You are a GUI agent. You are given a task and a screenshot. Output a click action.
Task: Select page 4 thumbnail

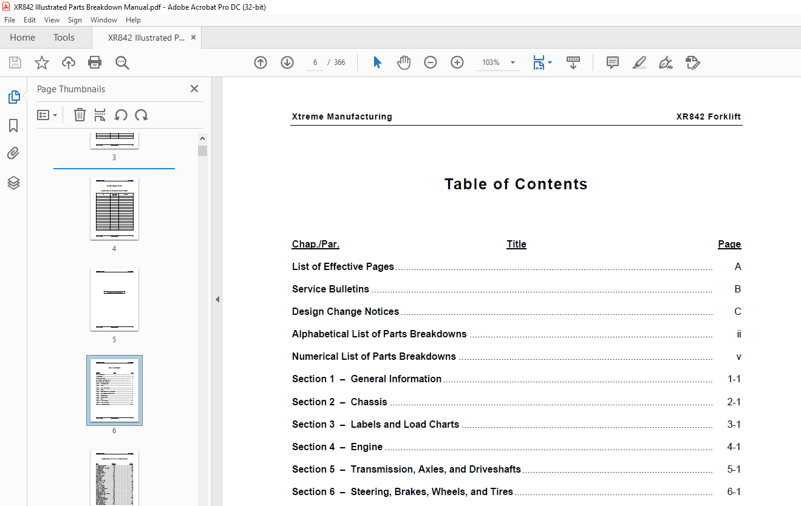[x=114, y=208]
